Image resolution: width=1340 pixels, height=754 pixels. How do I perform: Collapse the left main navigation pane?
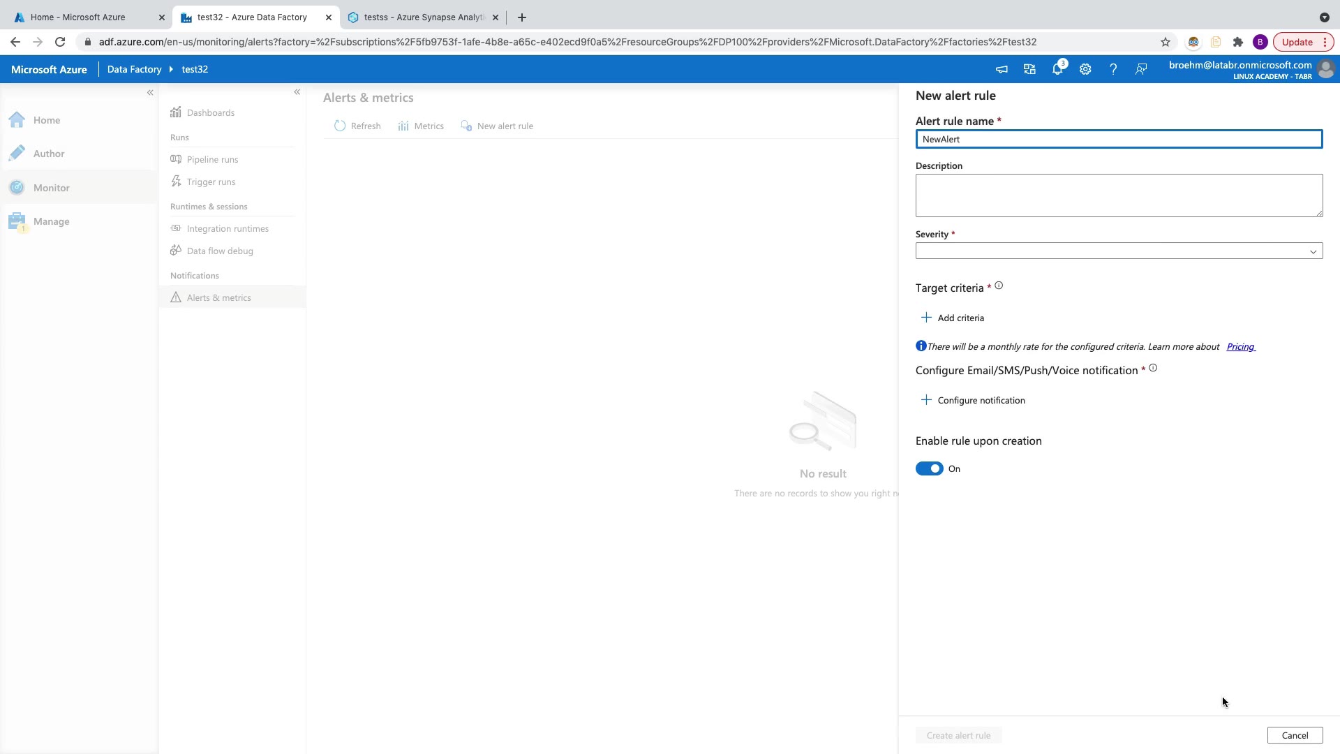(150, 92)
